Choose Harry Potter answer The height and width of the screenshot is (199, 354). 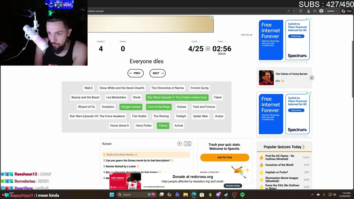[x=144, y=125]
